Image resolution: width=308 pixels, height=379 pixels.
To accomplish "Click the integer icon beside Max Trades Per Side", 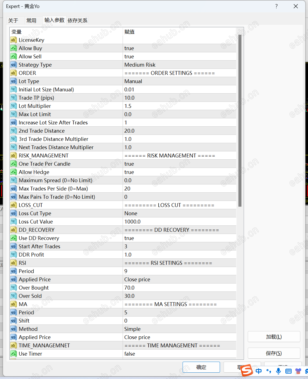I will 13,189.
